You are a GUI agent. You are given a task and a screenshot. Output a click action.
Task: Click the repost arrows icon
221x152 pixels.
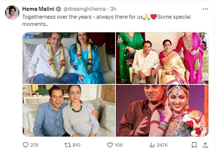(67, 145)
